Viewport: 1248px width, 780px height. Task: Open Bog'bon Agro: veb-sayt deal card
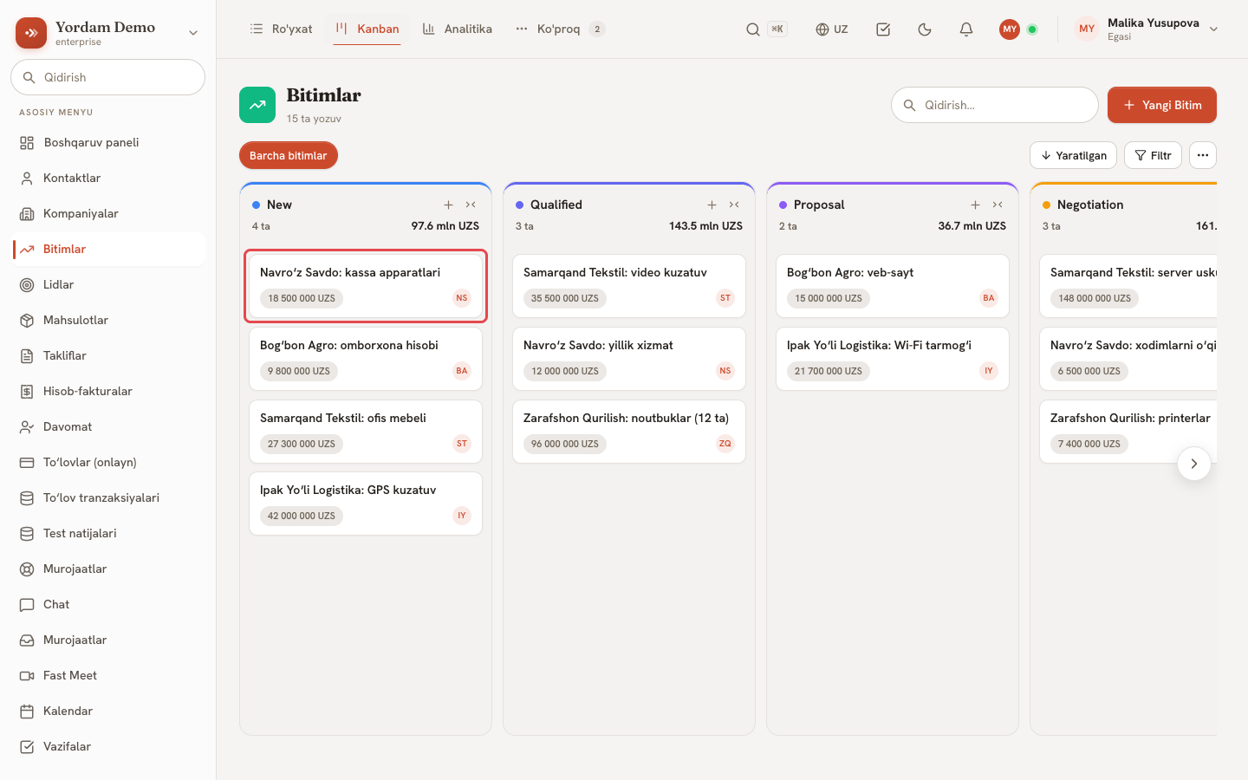click(893, 286)
